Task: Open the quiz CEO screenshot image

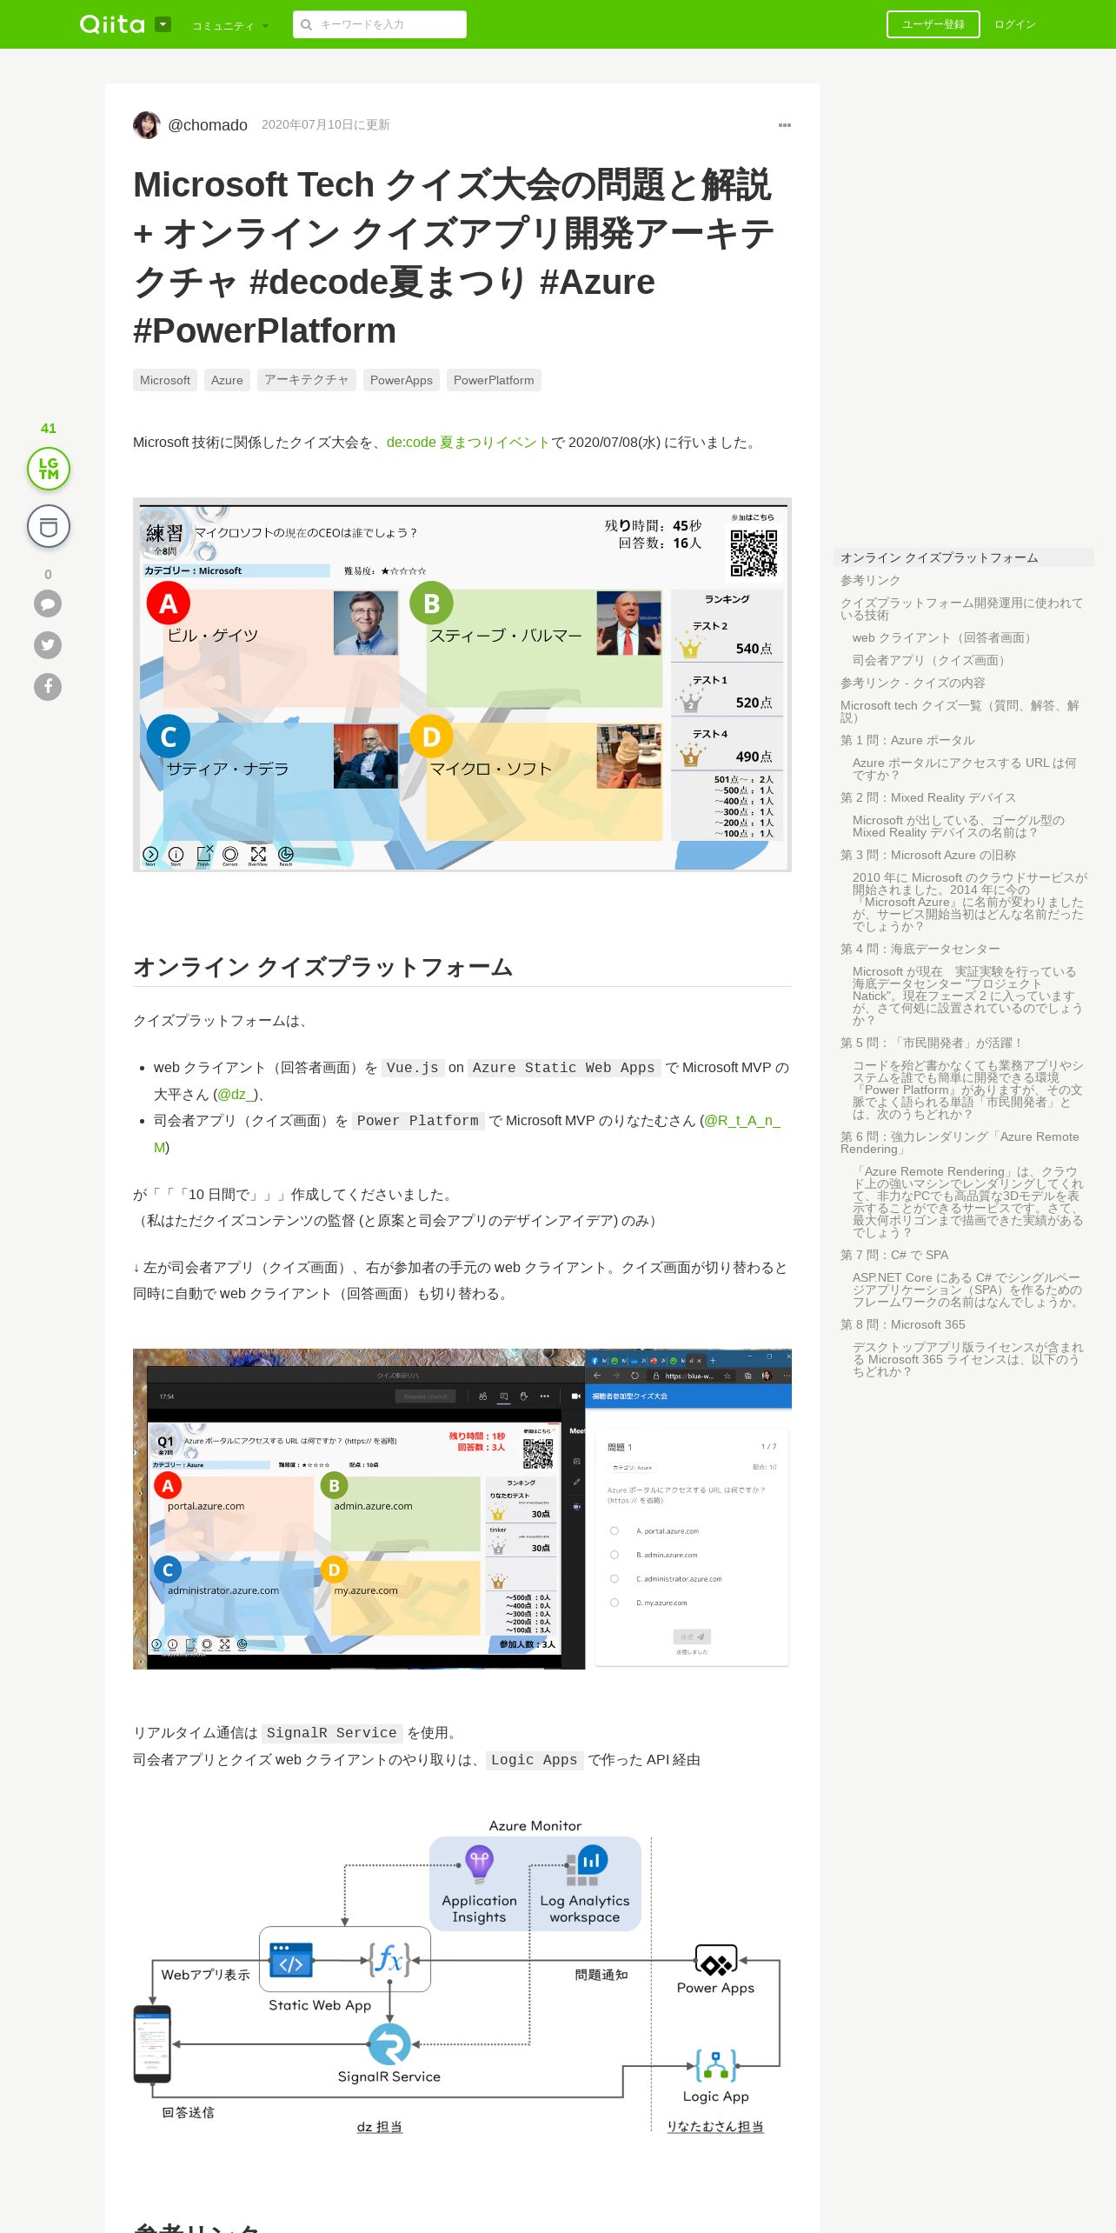Action: (462, 684)
